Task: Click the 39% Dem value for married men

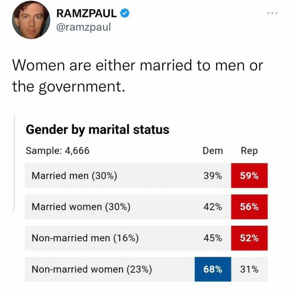Action: [213, 176]
